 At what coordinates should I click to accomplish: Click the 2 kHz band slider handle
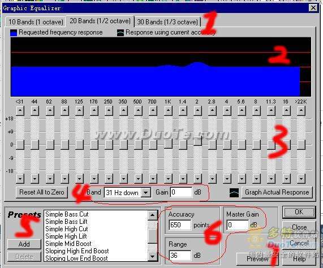197,141
